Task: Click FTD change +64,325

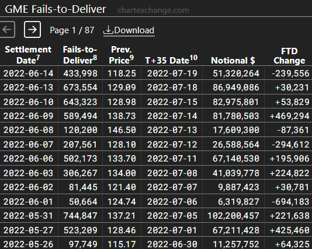Action: click(292, 244)
